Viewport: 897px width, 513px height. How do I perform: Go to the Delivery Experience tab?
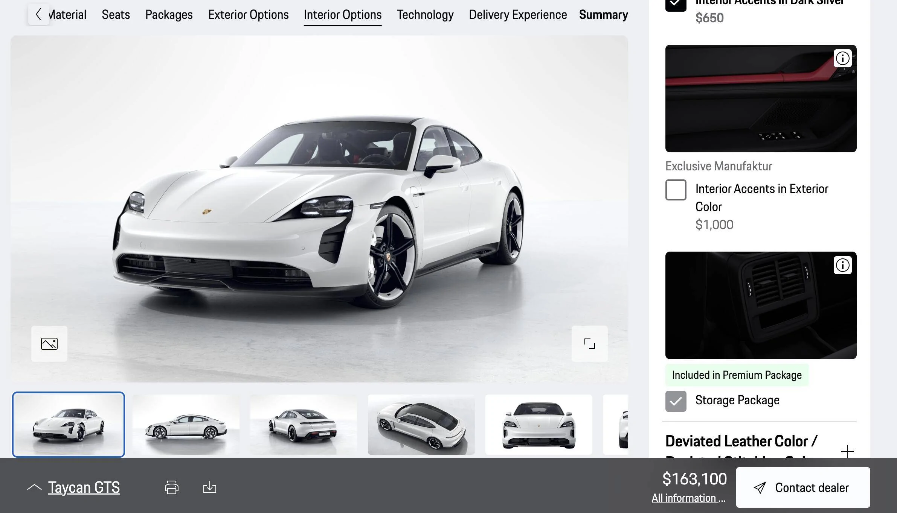(518, 15)
